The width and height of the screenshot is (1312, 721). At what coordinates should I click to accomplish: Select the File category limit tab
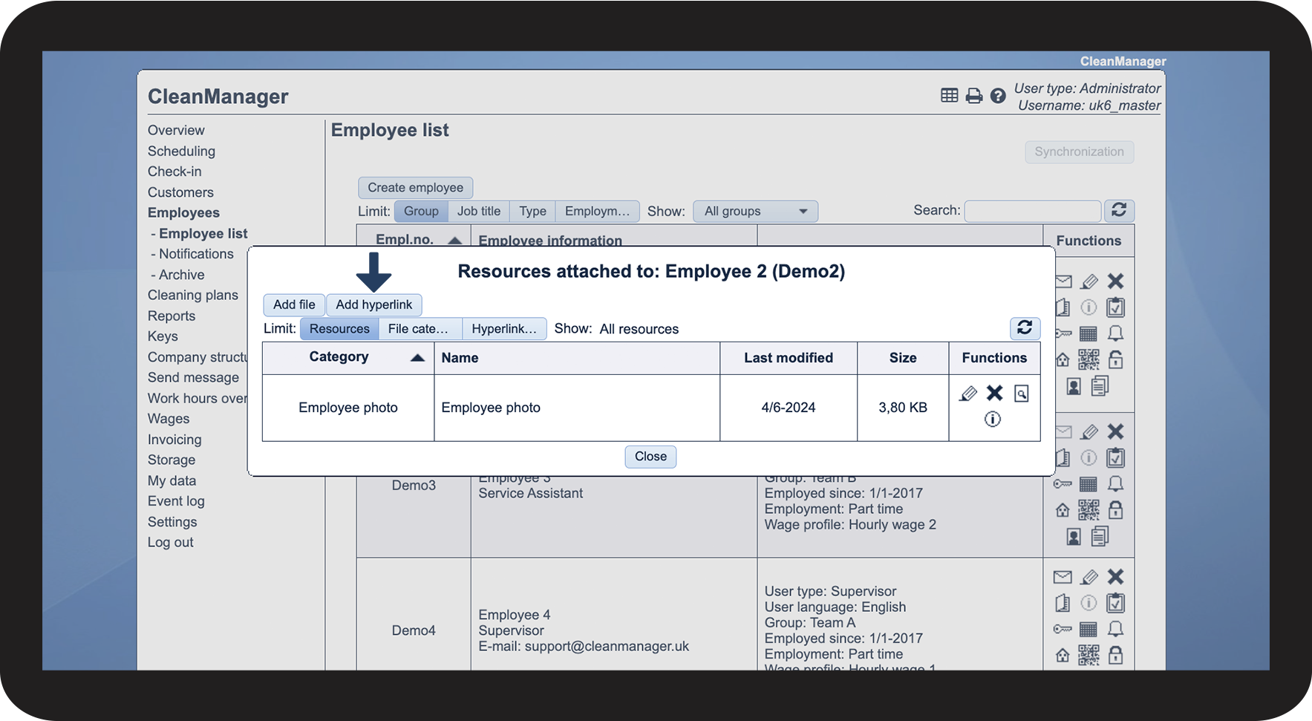pos(420,329)
